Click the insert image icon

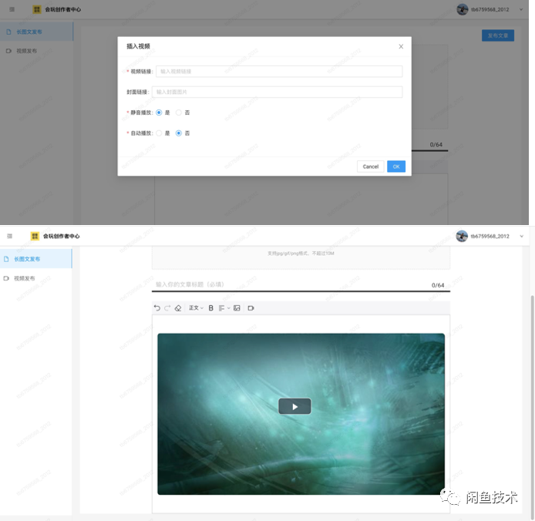pyautogui.click(x=237, y=308)
